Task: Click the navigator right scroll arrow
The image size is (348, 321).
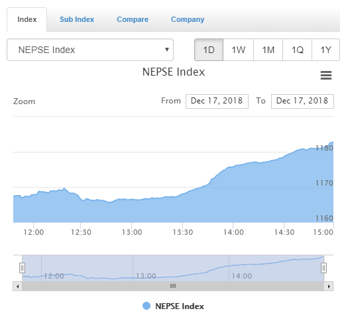Action: pos(329,287)
